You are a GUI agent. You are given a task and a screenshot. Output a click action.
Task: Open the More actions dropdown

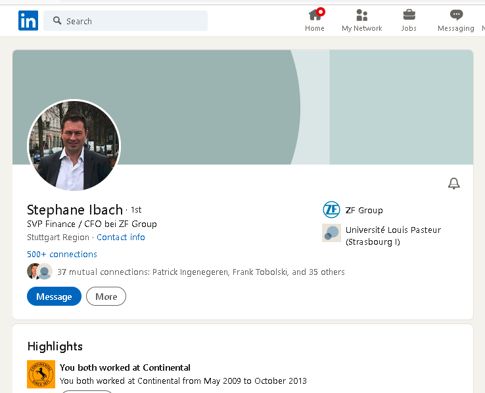pyautogui.click(x=106, y=297)
